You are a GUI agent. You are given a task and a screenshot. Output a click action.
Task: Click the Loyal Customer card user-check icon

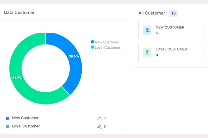(x=147, y=53)
